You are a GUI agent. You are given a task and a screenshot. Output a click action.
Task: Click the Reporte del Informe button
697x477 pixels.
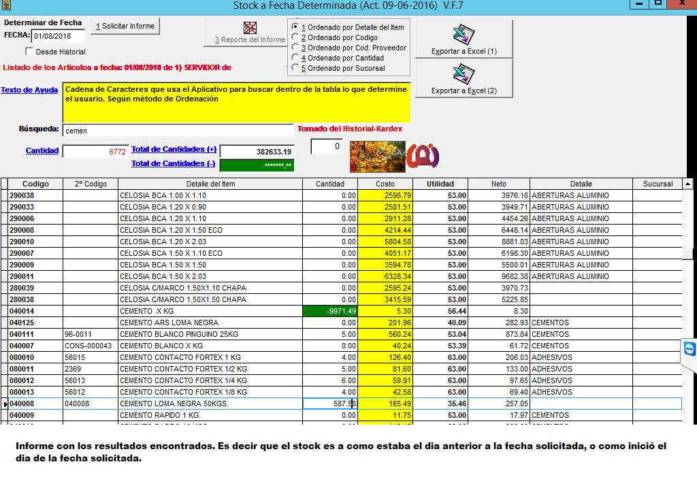[x=246, y=33]
